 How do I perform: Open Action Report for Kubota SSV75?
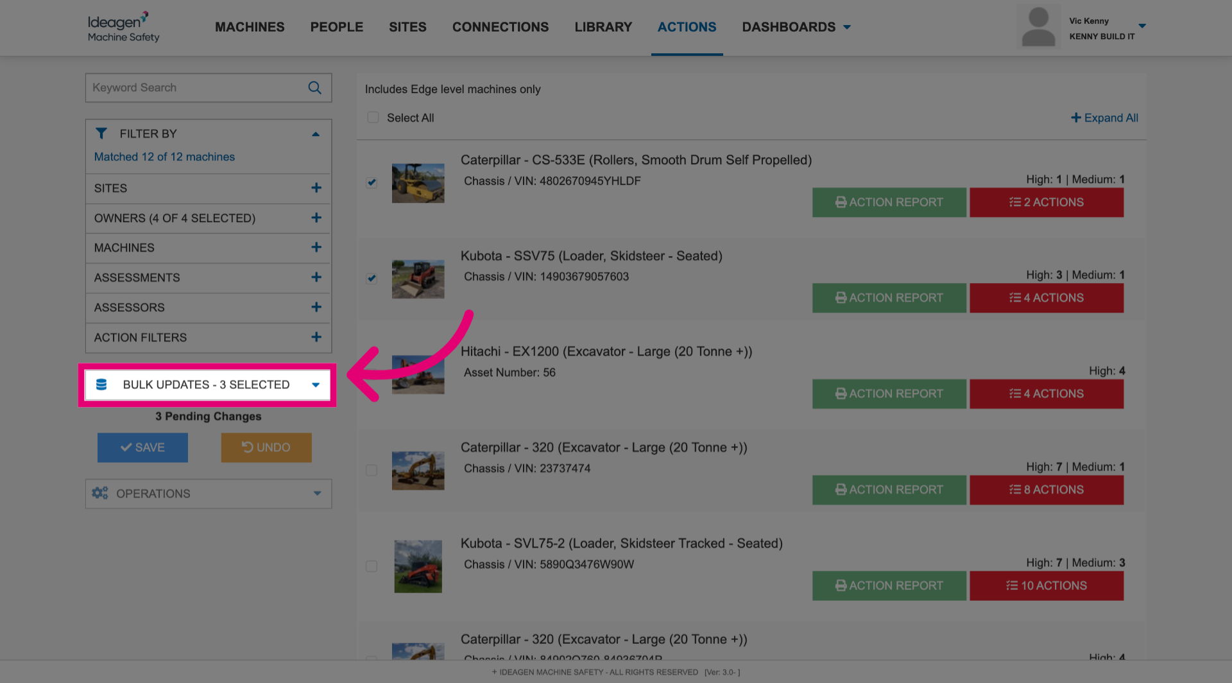(x=889, y=298)
